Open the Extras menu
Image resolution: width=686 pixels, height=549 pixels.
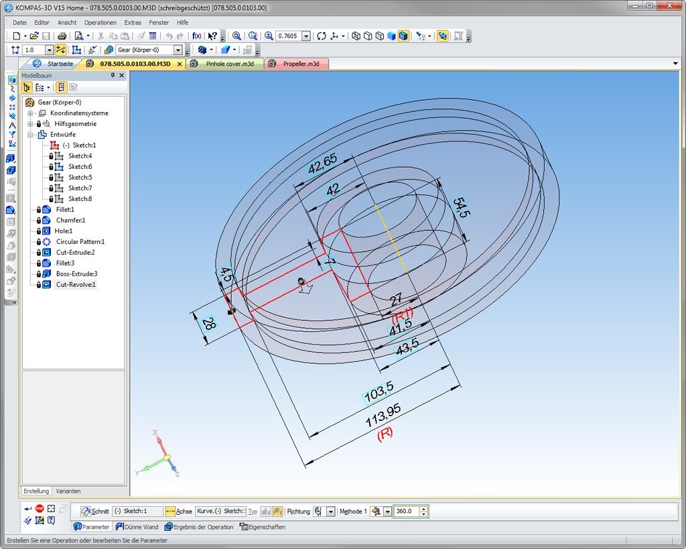[x=133, y=22]
